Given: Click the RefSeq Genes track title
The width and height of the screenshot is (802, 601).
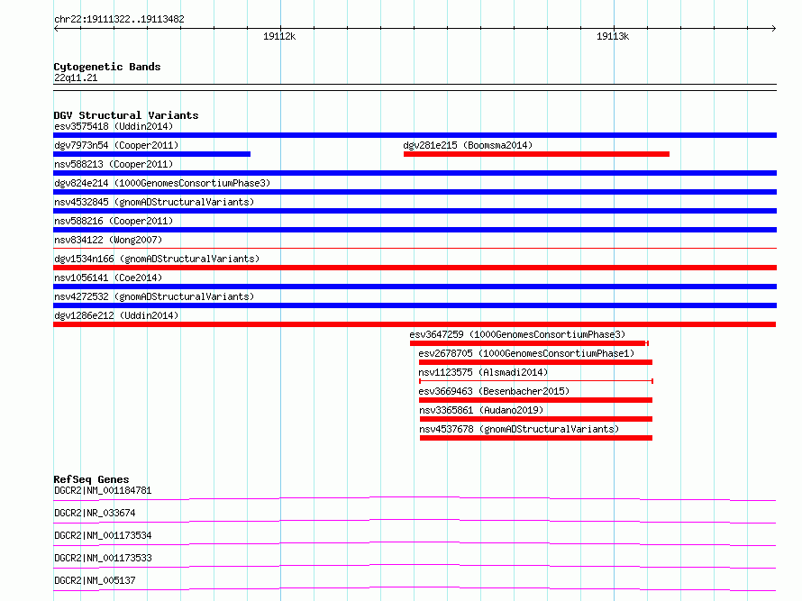Looking at the screenshot, I should (91, 479).
